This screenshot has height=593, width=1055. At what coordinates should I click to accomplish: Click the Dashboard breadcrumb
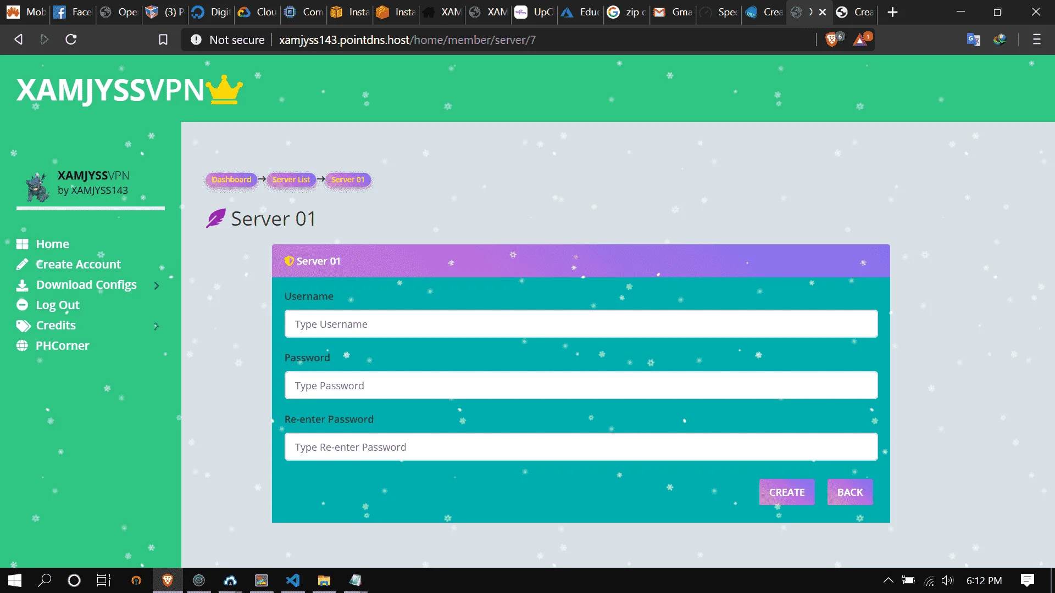pyautogui.click(x=231, y=180)
